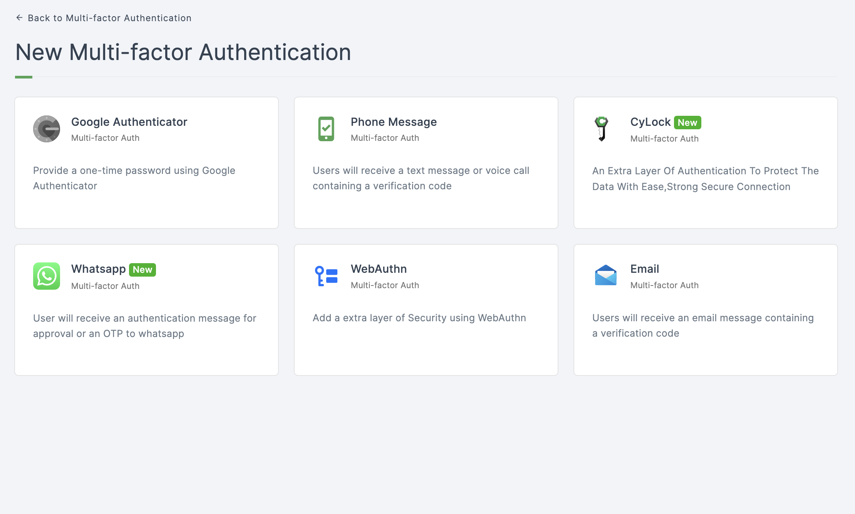Click the Google Authenticator logo icon
The height and width of the screenshot is (514, 855).
(47, 129)
